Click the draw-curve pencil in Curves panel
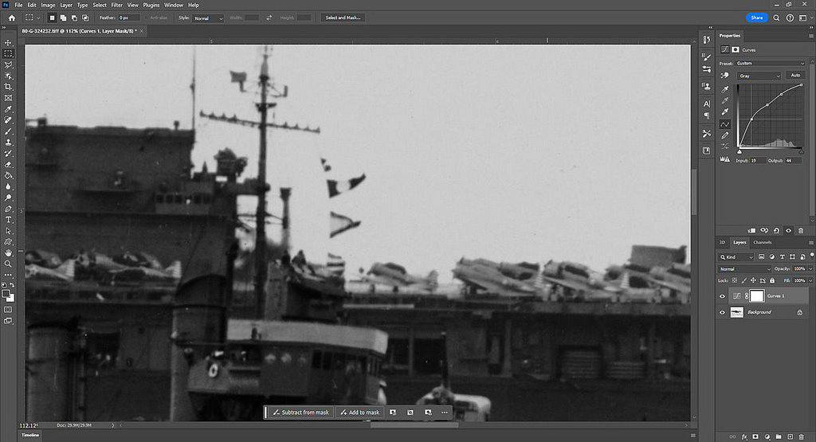This screenshot has height=442, width=816. [x=725, y=135]
